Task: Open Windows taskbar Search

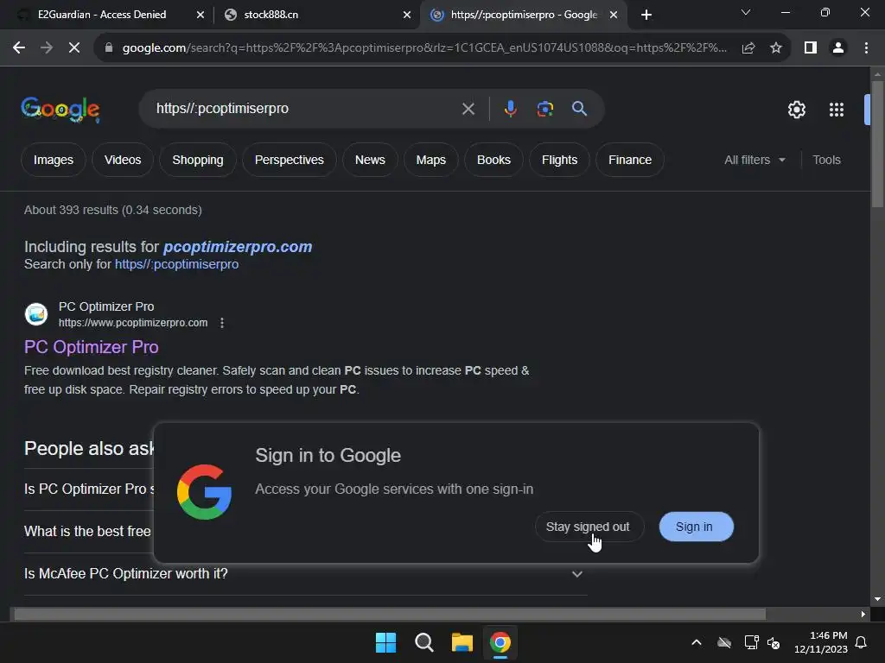Action: [423, 642]
